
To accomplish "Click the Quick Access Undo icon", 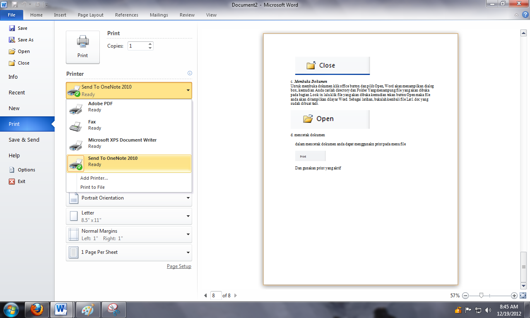I will coord(24,5).
